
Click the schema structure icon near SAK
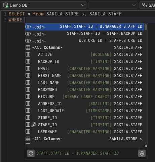[x=145, y=5]
